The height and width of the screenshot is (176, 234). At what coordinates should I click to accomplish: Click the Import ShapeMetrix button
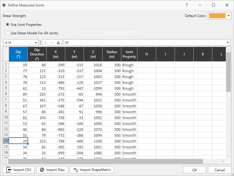92,170
